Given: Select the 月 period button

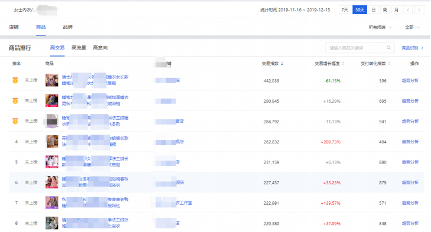Looking at the screenshot, I should point(396,10).
